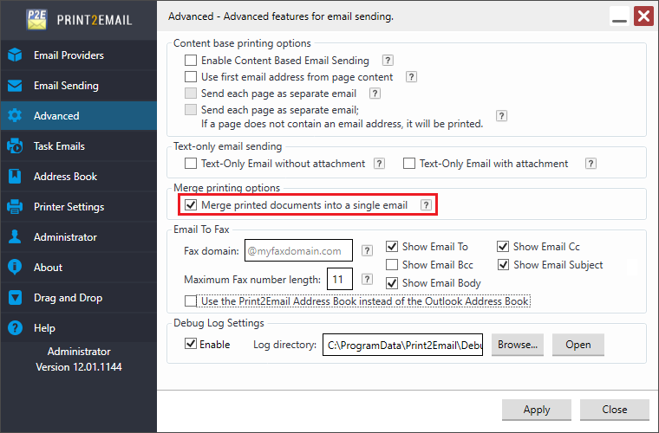Viewport: 659px width, 433px height.
Task: Open help for Fax domain field
Action: 367,250
